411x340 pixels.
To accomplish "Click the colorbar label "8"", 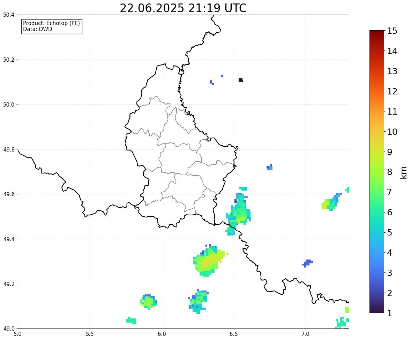I will pos(390,172).
